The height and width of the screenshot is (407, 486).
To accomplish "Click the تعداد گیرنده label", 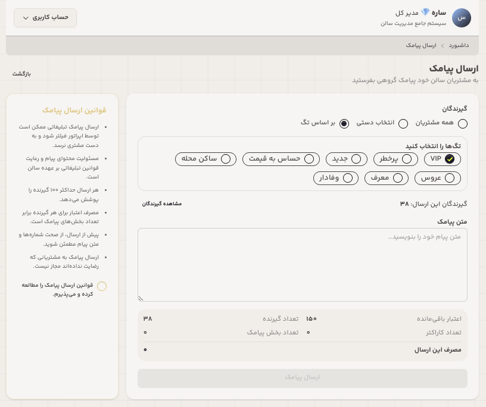I will [281, 319].
